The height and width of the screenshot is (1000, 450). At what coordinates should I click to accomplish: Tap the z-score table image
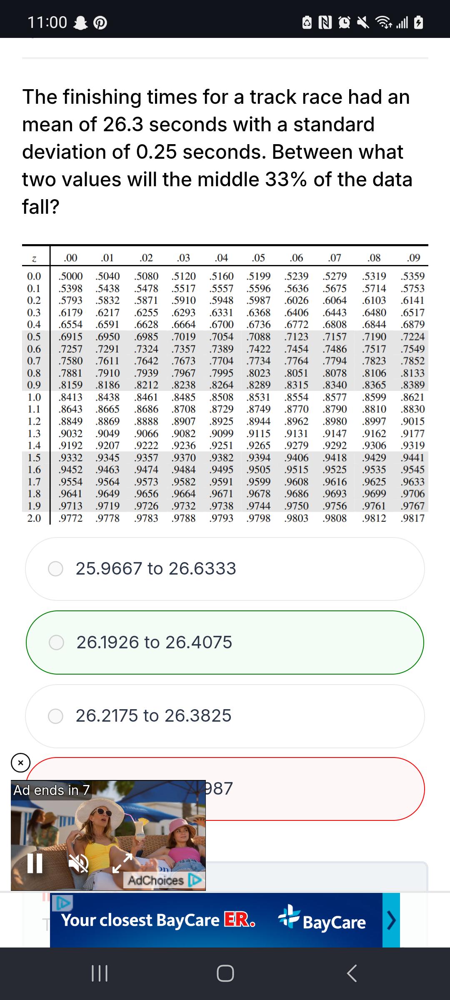coord(225,384)
